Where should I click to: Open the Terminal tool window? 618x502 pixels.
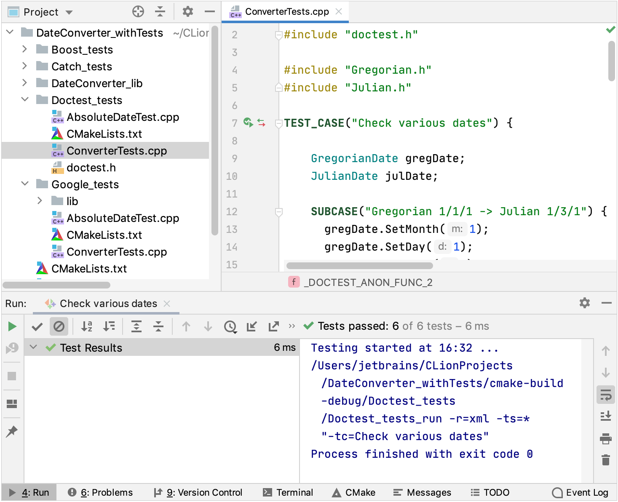(288, 492)
